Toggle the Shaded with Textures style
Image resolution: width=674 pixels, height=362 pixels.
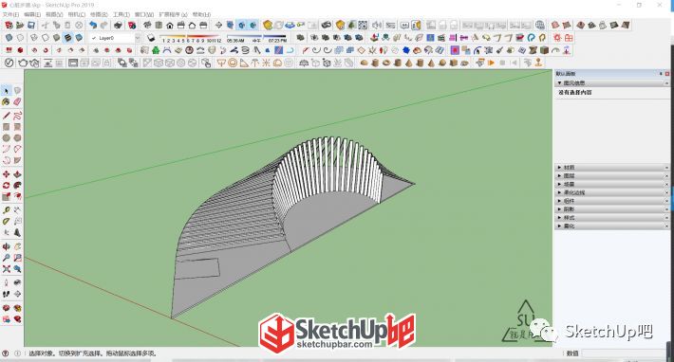point(68,38)
